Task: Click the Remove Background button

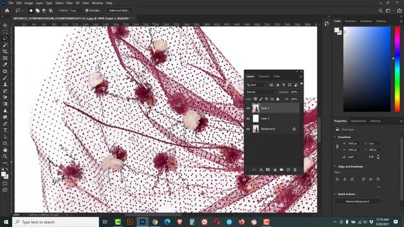Action: [358, 201]
